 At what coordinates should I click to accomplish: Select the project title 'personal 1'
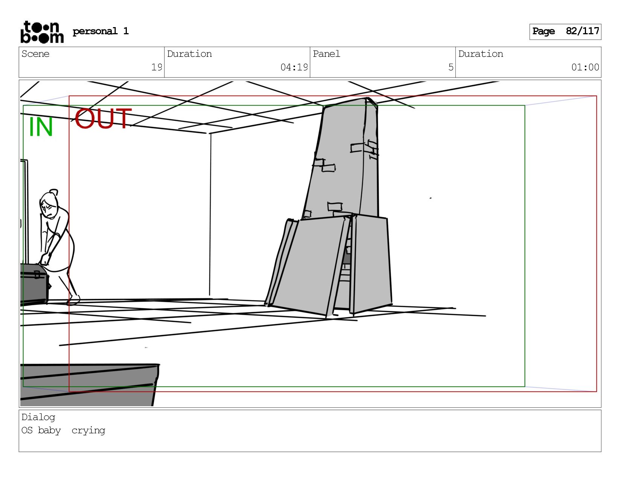(100, 31)
